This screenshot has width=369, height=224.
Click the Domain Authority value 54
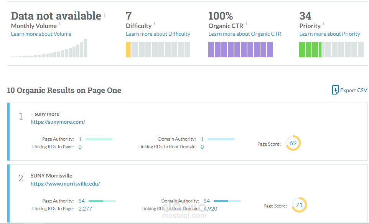coord(207,201)
